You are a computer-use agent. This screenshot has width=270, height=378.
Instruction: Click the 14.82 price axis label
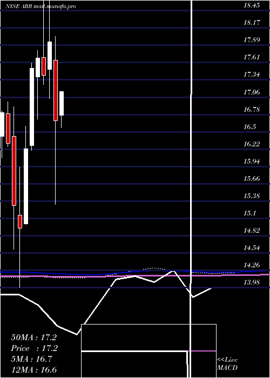point(252,231)
